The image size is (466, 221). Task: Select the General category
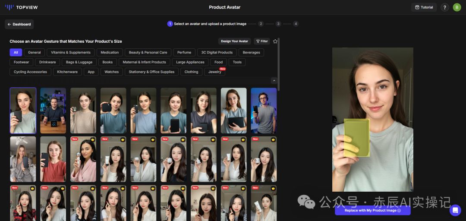click(35, 52)
